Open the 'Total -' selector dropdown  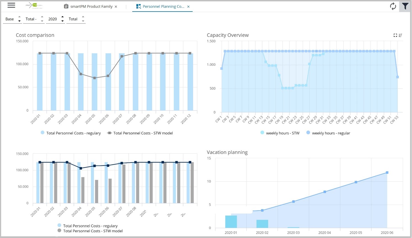click(33, 19)
